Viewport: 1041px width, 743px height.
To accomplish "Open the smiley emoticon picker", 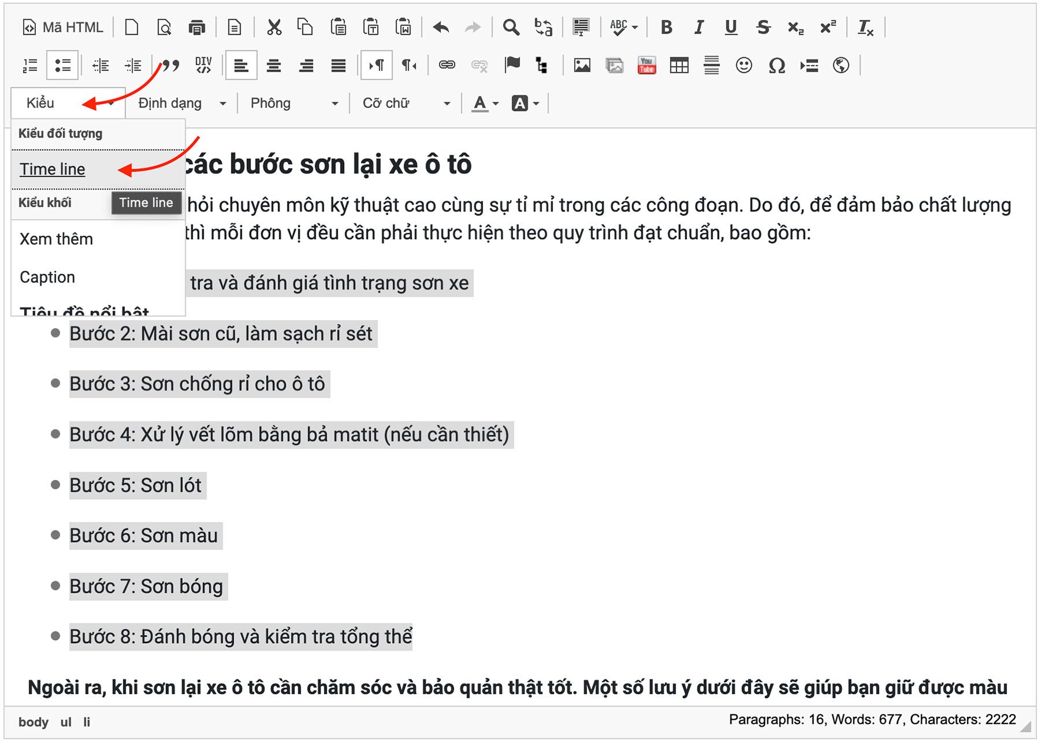I will (x=744, y=65).
